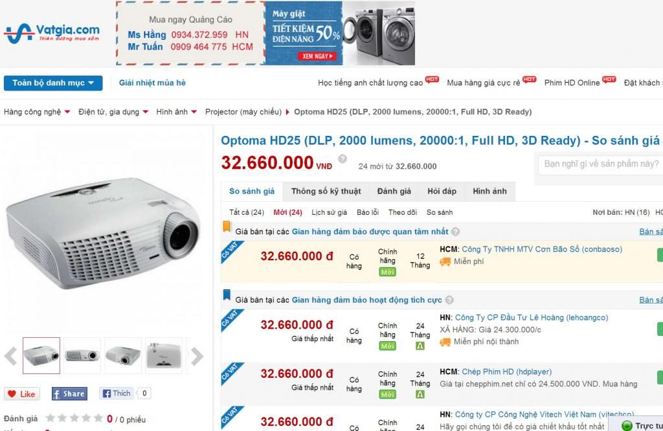
Task: Expand the 'Hình ảnh' breadcrumb dropdown
Action: pos(194,112)
